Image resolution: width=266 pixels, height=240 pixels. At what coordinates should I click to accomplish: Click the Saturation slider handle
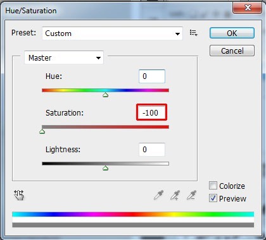coord(42,131)
